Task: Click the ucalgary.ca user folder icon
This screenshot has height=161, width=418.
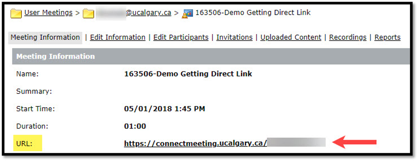Action: [88, 14]
